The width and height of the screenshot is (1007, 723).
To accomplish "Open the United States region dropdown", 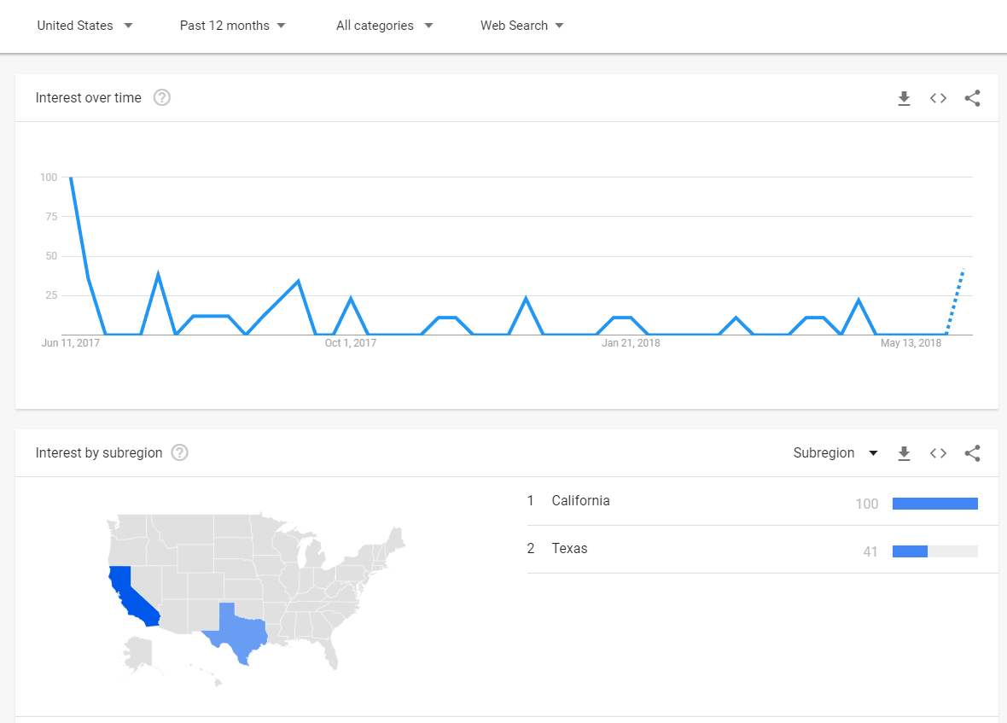I will [84, 26].
